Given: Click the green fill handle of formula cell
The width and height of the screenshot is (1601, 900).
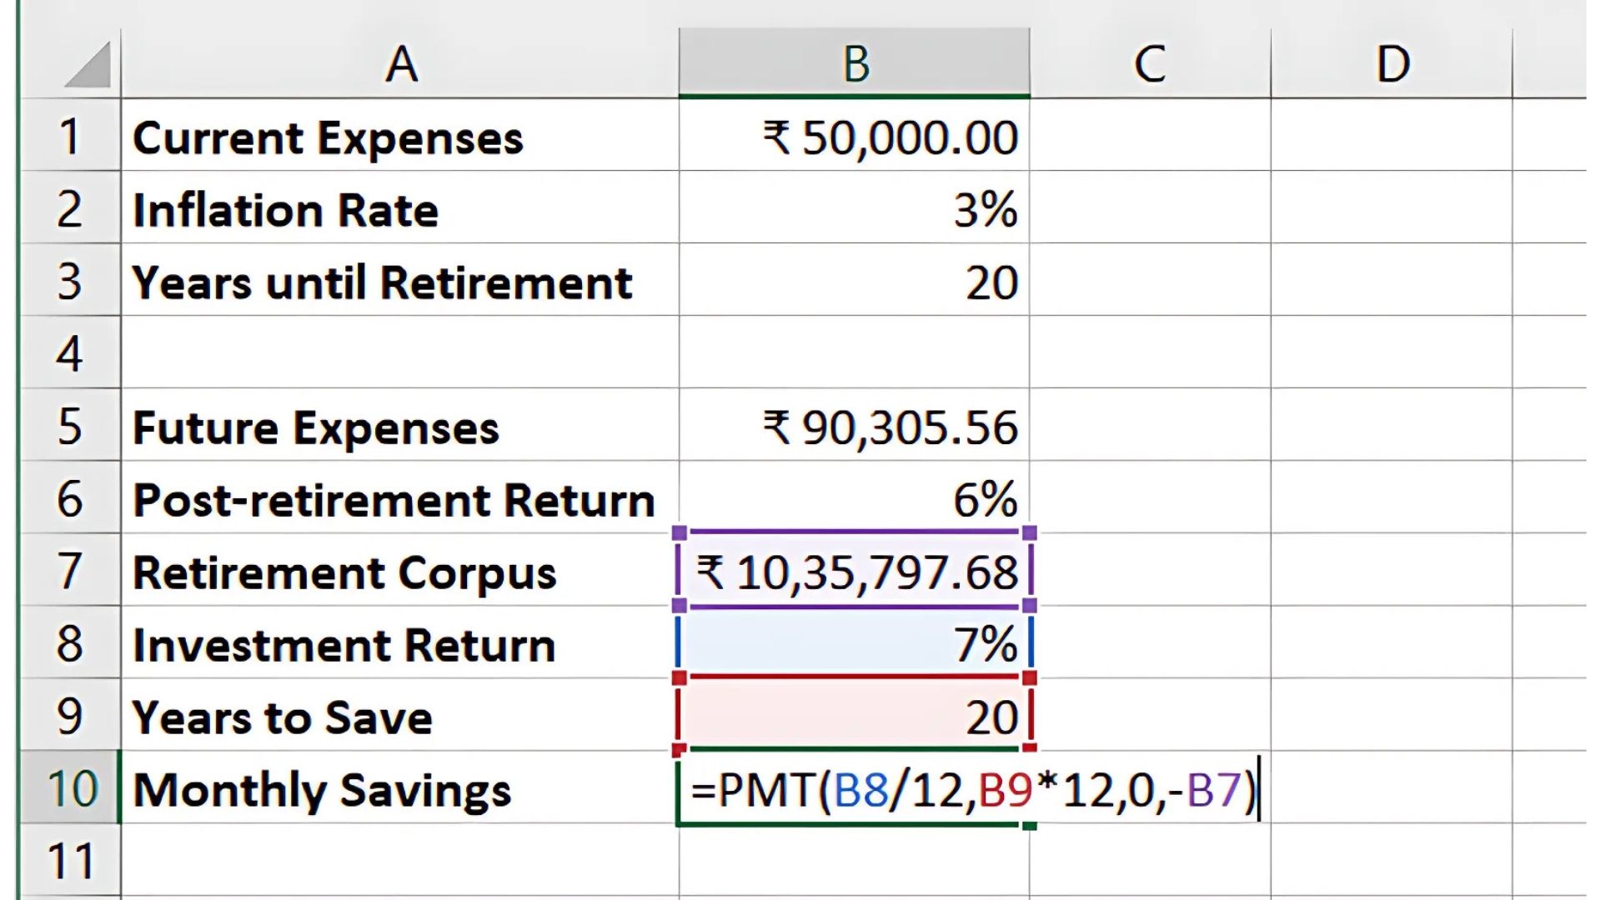Looking at the screenshot, I should 1030,825.
